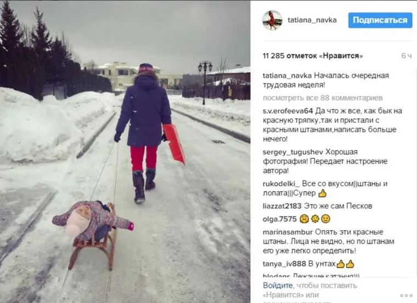The image size is (417, 303).
Task: Click the smiley emojis in olga.7575 comment
Action: [315, 219]
